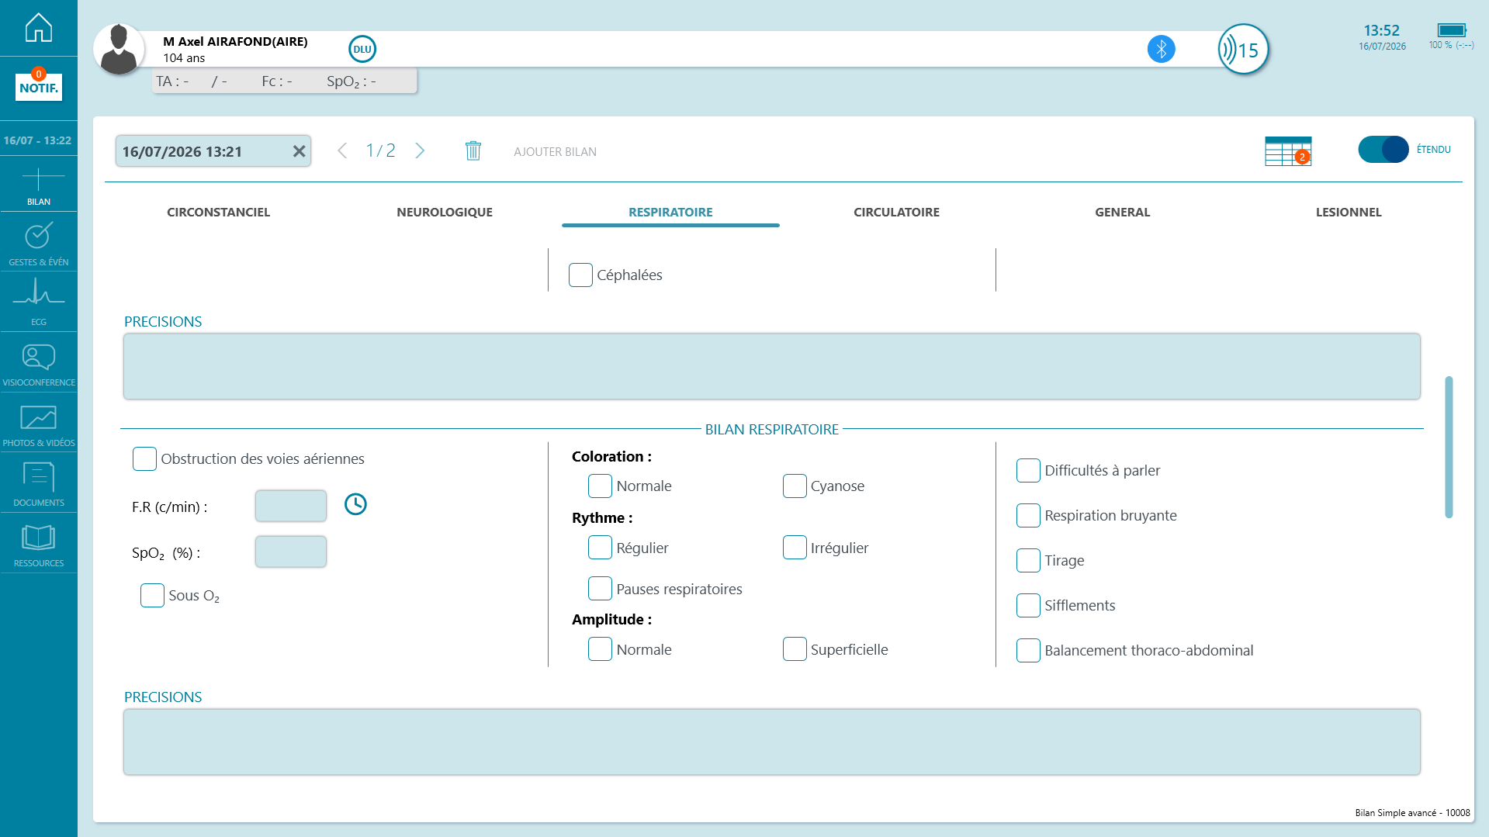The width and height of the screenshot is (1489, 837).
Task: Delete bilan with trash icon
Action: (473, 150)
